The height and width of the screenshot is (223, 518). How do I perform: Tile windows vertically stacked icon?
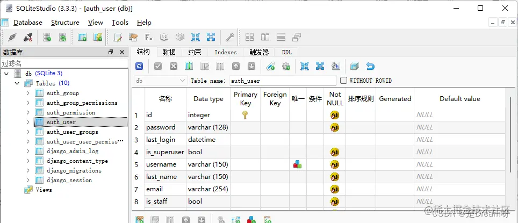pyautogui.click(x=281, y=37)
